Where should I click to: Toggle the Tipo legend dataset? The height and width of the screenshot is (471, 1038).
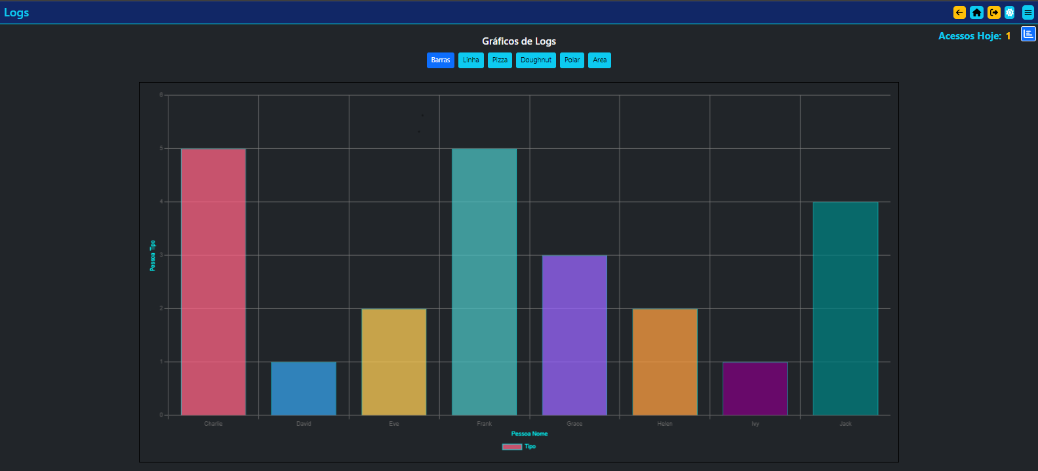[530, 447]
